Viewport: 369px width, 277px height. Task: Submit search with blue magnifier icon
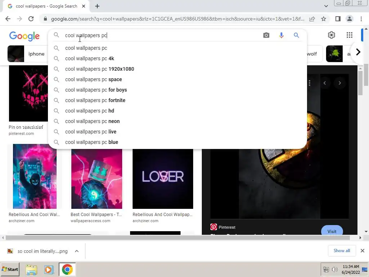click(x=296, y=35)
